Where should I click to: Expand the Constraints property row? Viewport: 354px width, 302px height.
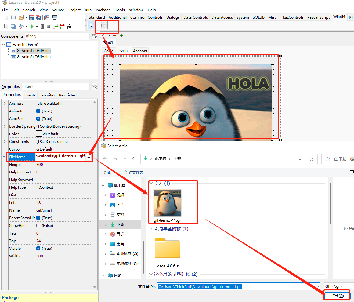click(x=5, y=142)
